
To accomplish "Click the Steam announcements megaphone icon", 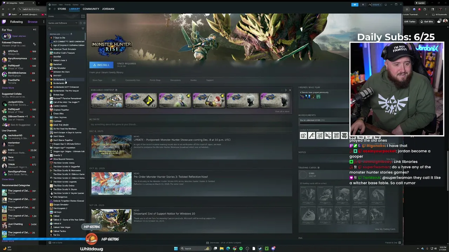I will 355,5.
